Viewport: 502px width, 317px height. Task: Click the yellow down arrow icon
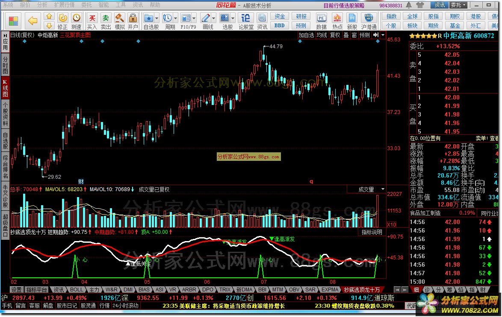(49, 25)
